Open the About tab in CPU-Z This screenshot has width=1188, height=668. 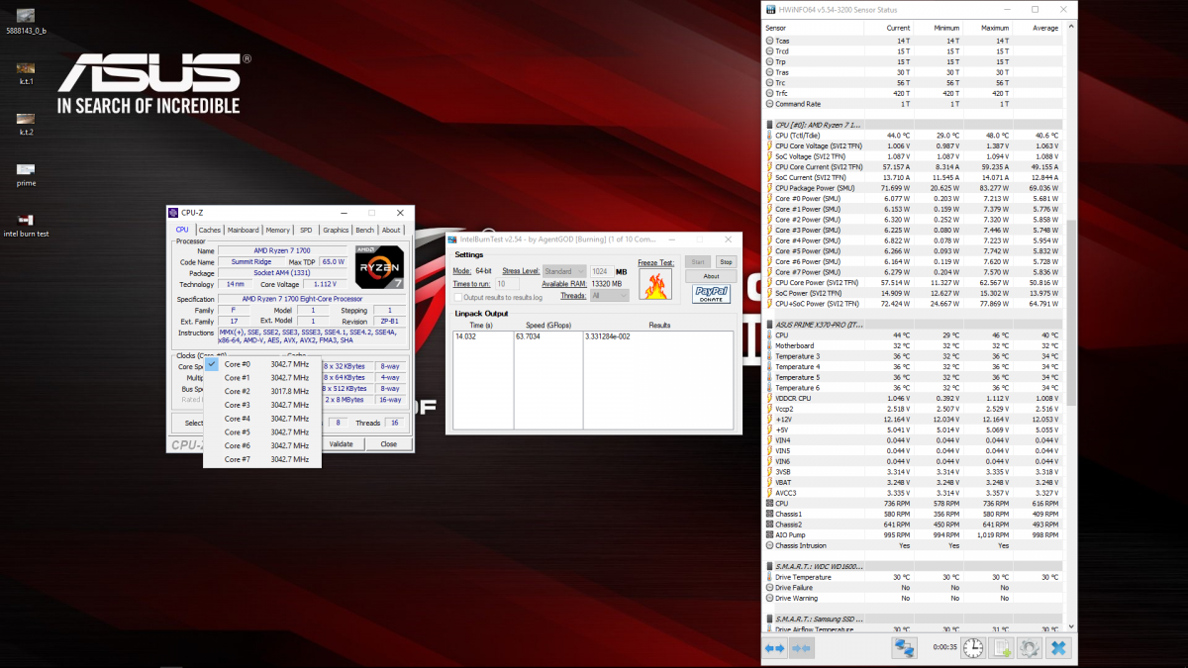click(x=392, y=230)
